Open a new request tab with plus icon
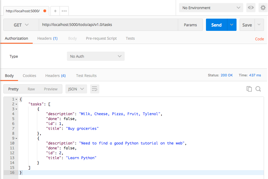Image resolution: width=268 pixels, height=179 pixels. 55,11
